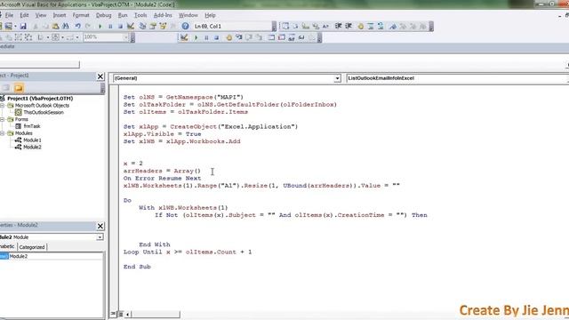This screenshot has width=569, height=320.
Task: Click the Undo arrow icon
Action: coord(77,26)
